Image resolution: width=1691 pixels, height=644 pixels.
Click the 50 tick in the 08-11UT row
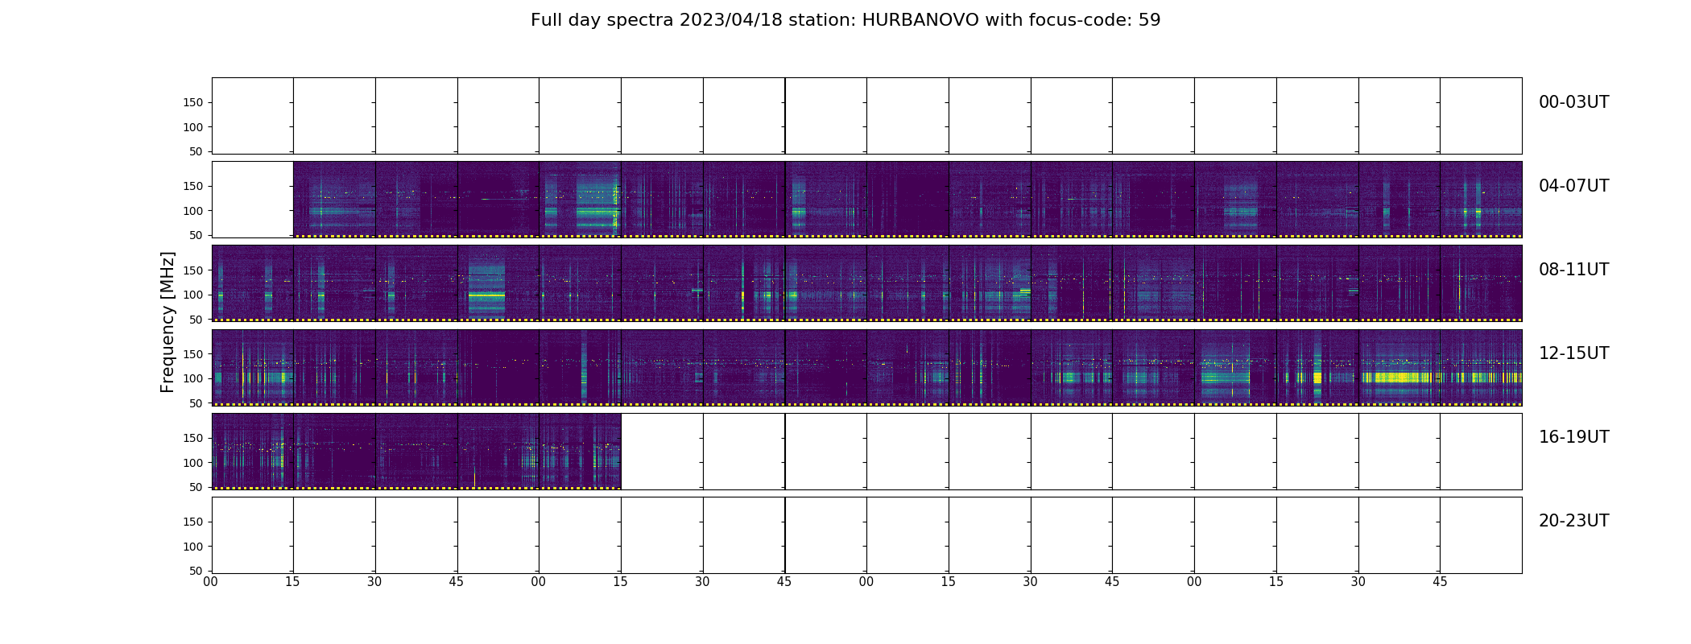(196, 320)
